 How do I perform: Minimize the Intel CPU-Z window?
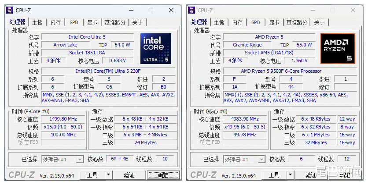pos(131,10)
